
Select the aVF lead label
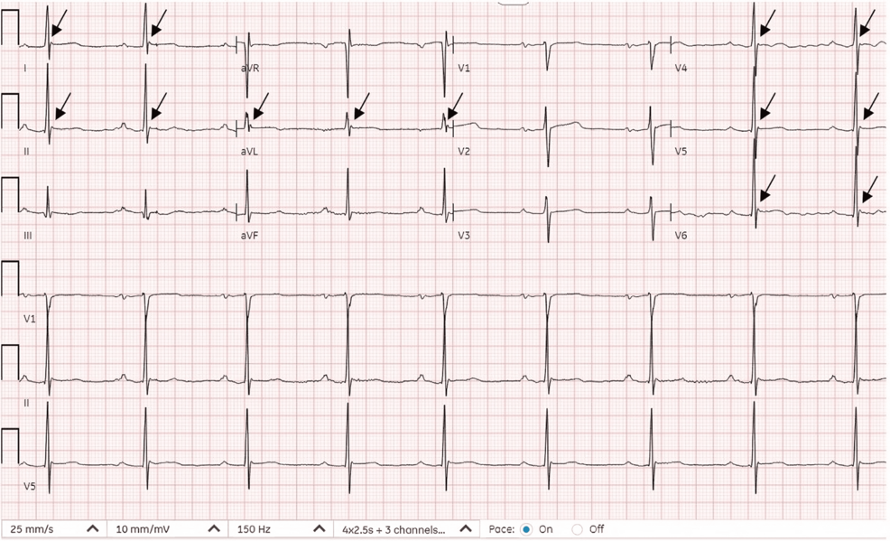click(249, 235)
